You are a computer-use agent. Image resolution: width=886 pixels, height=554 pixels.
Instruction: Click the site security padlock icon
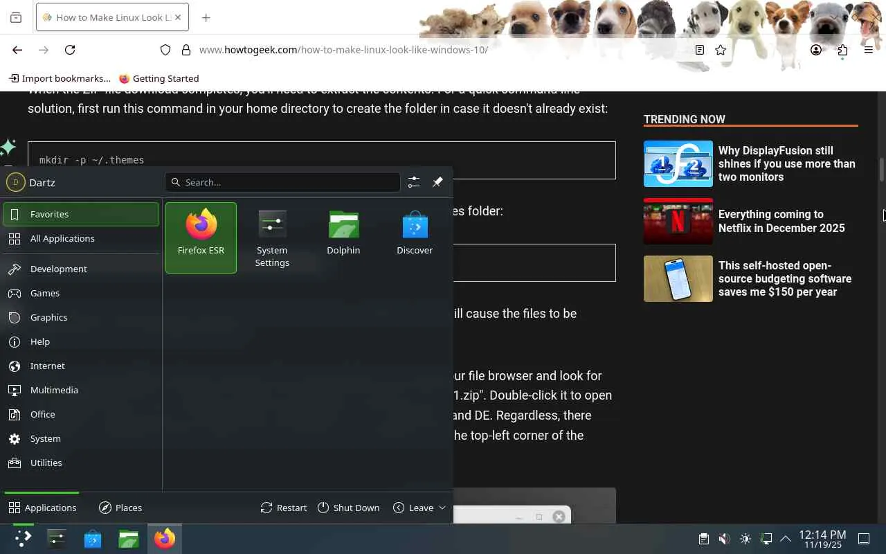coord(186,50)
